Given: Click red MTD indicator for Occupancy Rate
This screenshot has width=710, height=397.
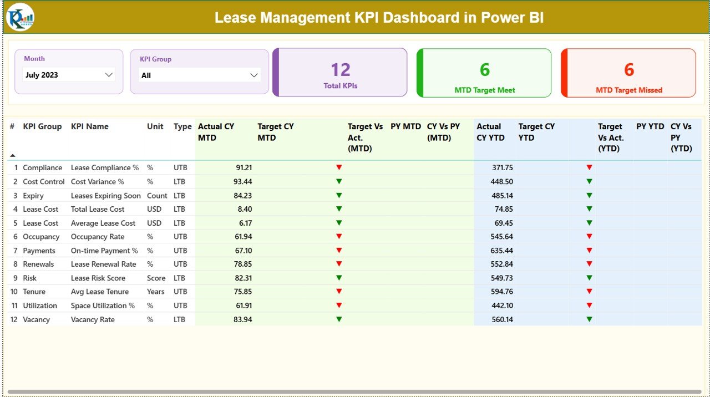Looking at the screenshot, I should [x=339, y=236].
